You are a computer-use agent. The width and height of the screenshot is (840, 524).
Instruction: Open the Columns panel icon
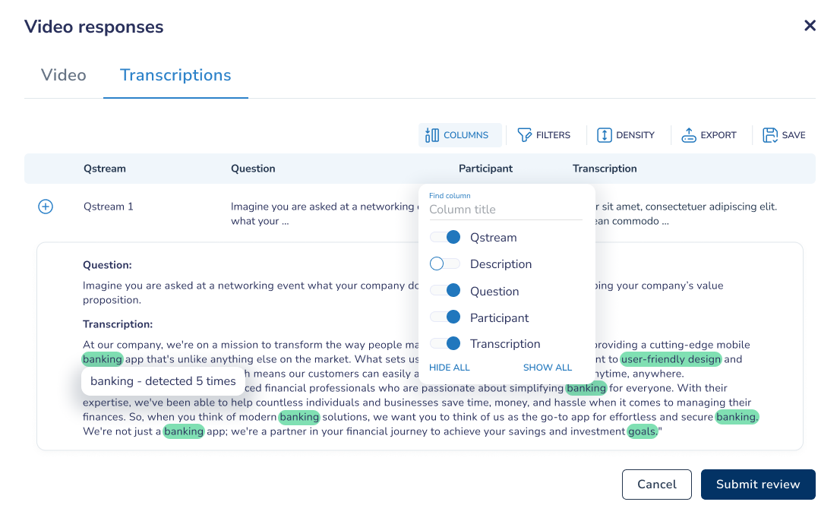(432, 135)
